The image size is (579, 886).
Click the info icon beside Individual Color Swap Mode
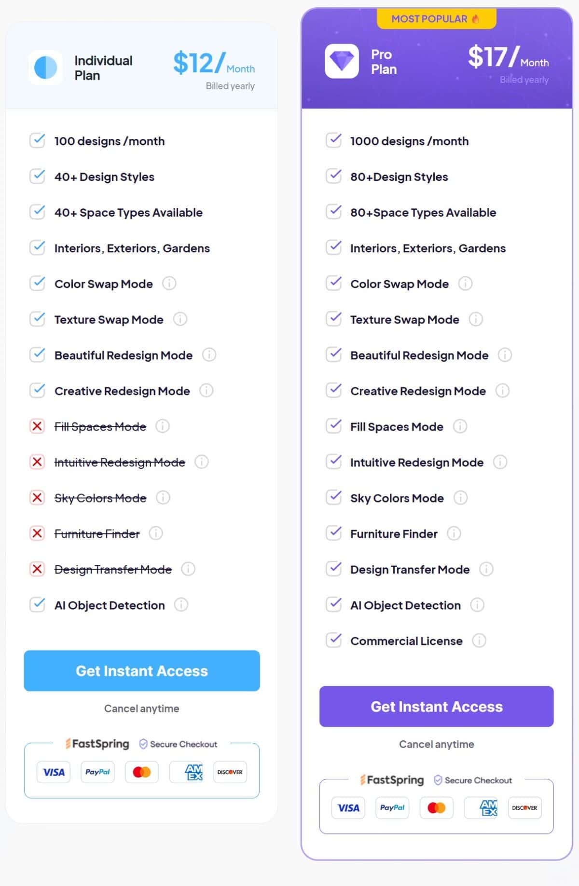pos(169,283)
